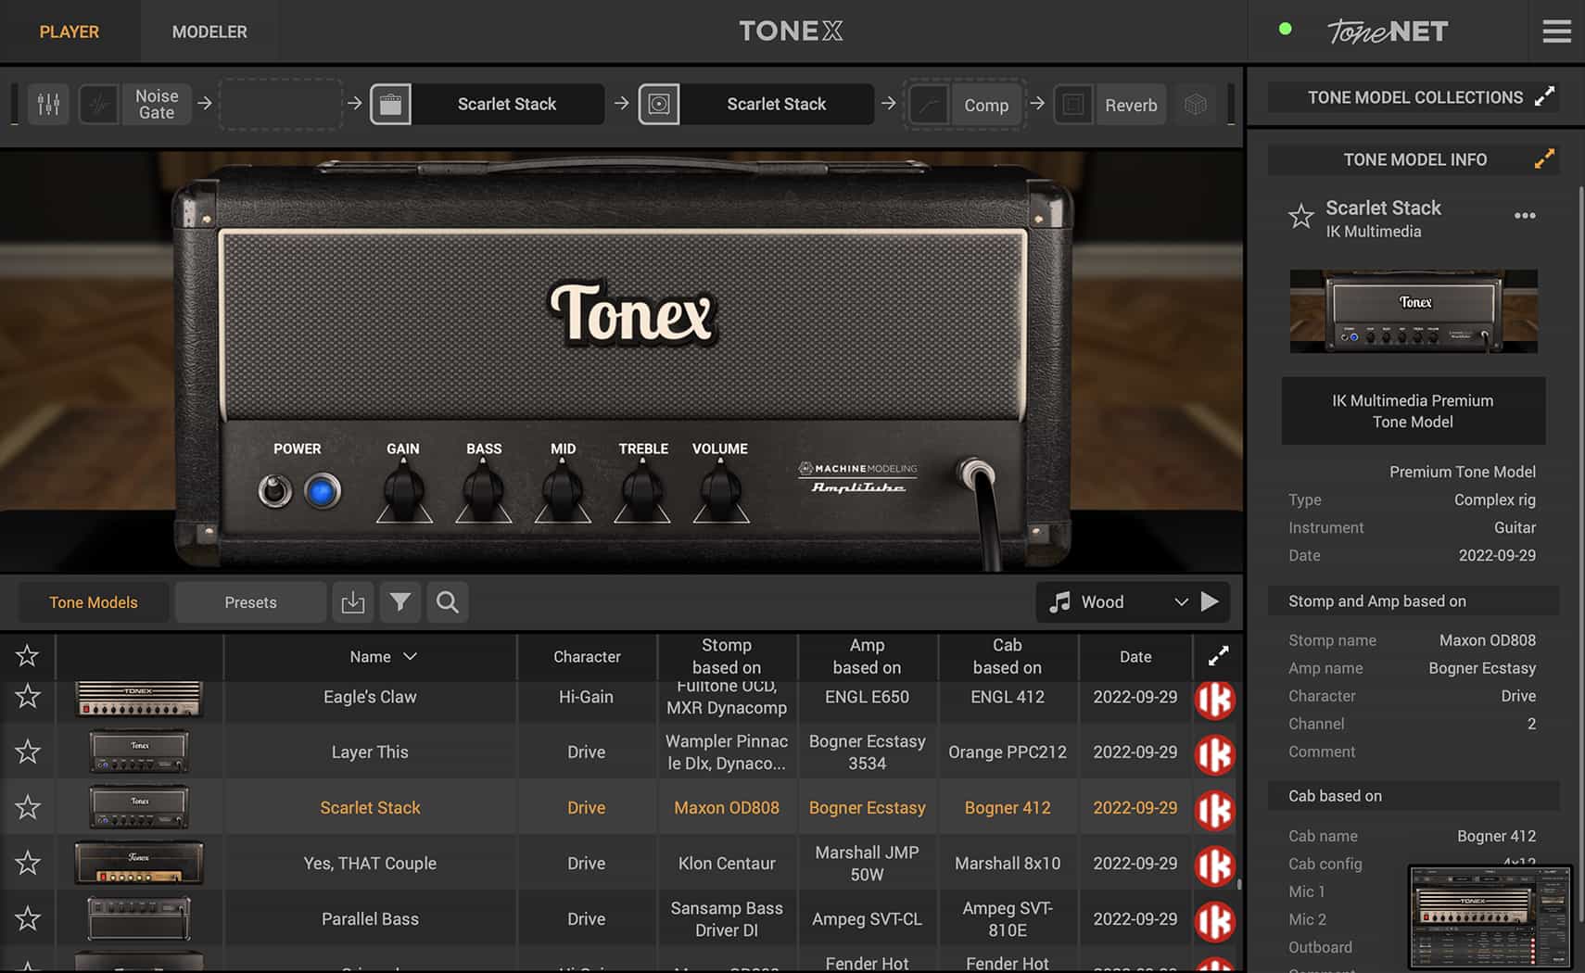Sort by Cab based on column header

[1008, 656]
